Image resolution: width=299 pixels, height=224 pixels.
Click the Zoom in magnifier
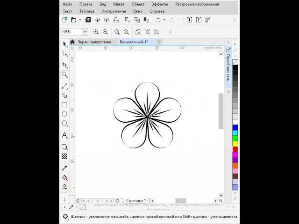point(96,32)
